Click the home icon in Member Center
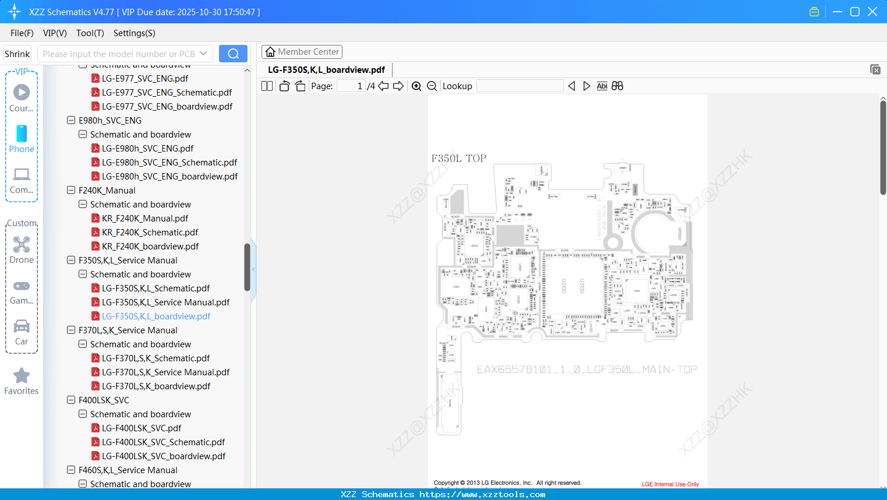 tap(270, 52)
